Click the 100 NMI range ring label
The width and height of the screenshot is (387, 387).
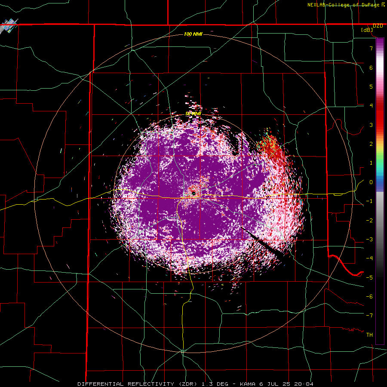193,34
